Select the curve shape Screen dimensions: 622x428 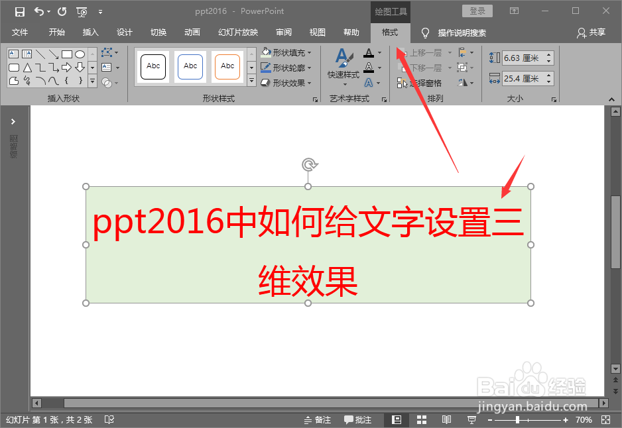pyautogui.click(x=54, y=81)
